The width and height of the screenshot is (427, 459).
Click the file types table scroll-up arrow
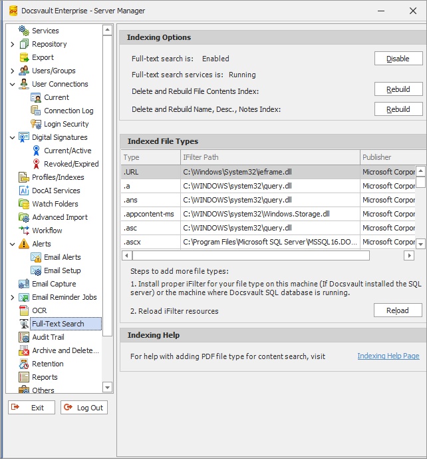[420, 171]
